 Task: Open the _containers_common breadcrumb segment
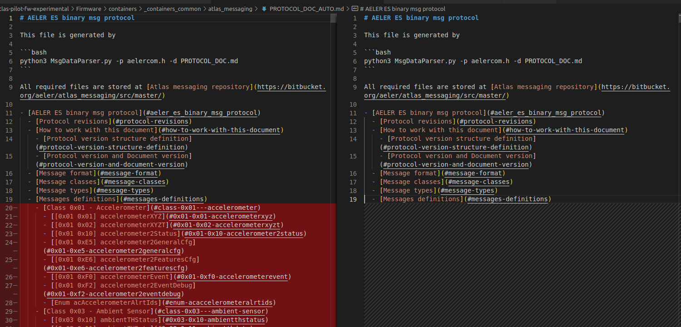(x=173, y=9)
